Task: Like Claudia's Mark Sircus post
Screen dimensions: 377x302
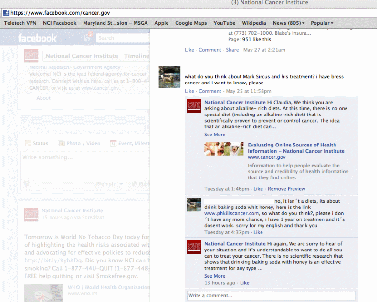Action: (x=189, y=91)
